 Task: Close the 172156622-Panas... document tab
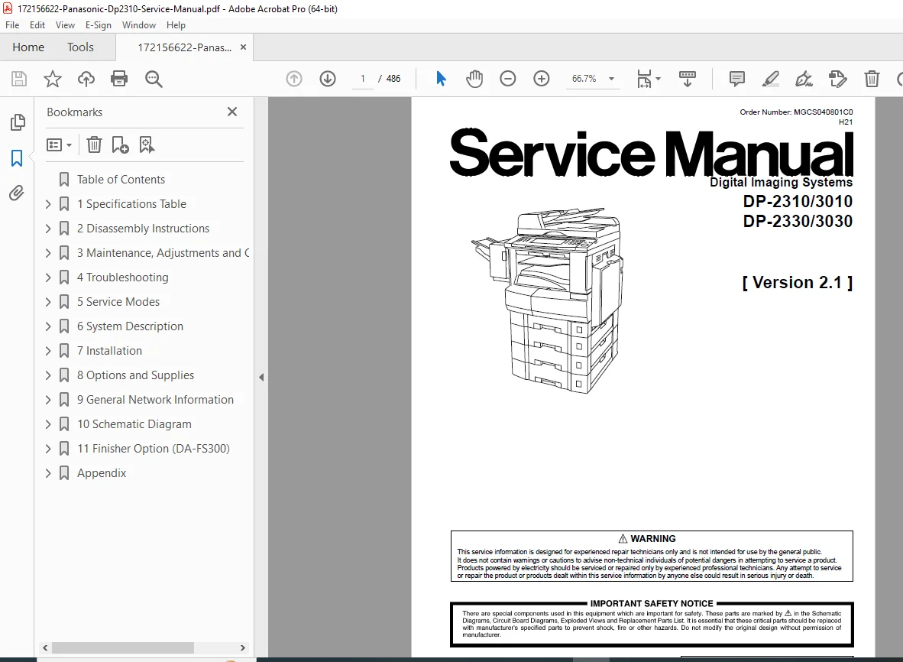click(243, 47)
